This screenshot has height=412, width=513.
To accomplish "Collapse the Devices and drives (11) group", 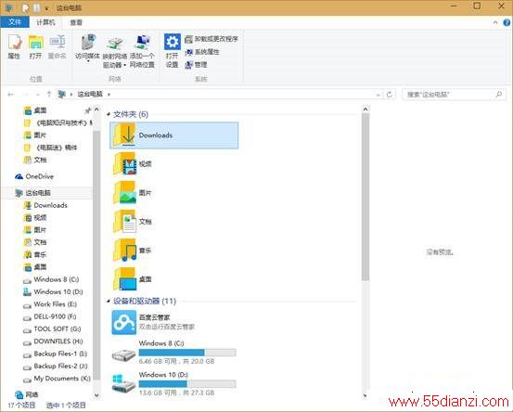I will tap(109, 301).
